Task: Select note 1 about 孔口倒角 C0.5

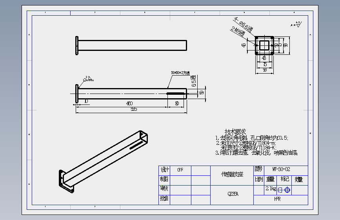Action: pos(252,138)
